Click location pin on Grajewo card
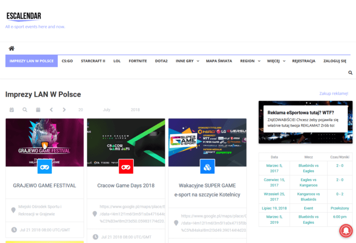Screen dimensions: 356x243 (x=13, y=210)
